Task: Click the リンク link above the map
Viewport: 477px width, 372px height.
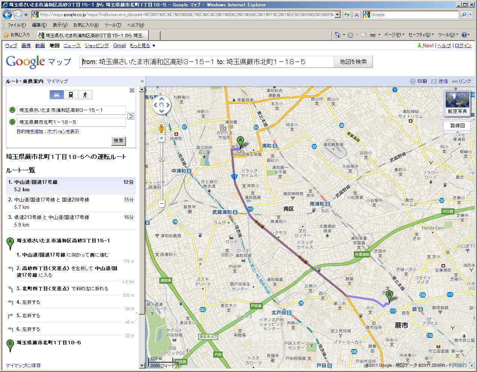Action: [x=462, y=81]
